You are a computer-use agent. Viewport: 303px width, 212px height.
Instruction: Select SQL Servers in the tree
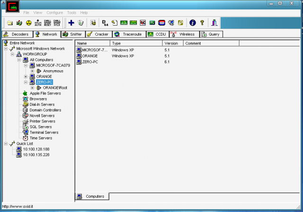point(41,127)
